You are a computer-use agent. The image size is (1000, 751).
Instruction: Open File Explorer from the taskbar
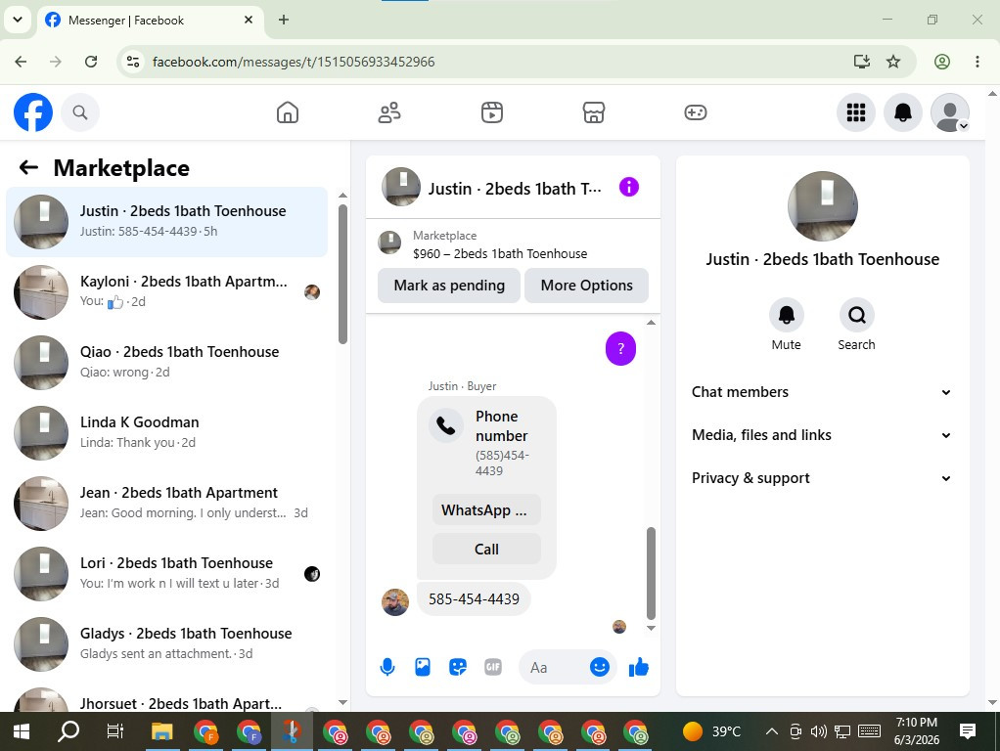[x=162, y=731]
